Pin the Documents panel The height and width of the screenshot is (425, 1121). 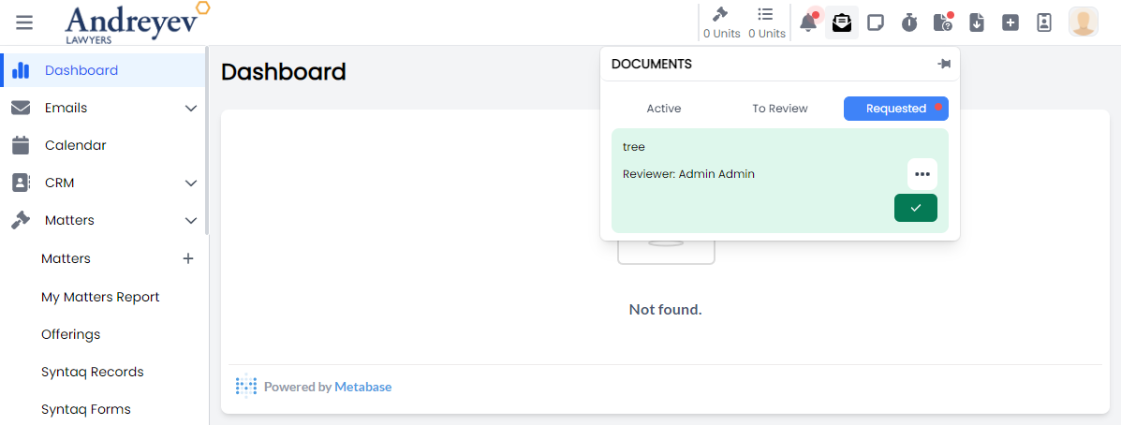[943, 64]
